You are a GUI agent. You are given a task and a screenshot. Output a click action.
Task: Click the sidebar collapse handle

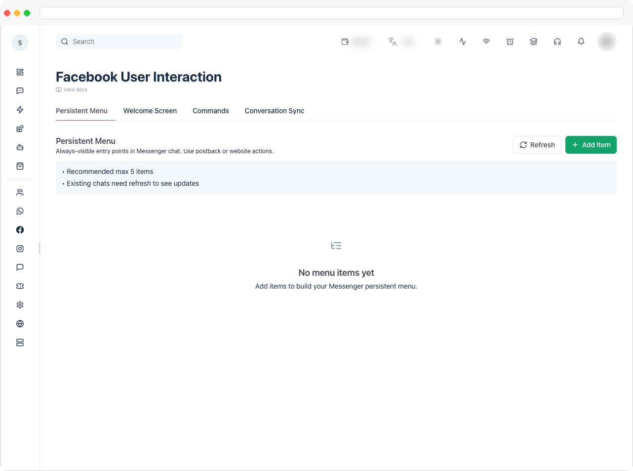tap(40, 248)
